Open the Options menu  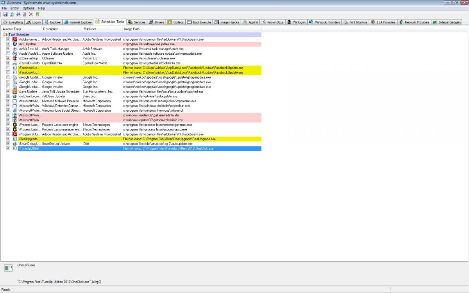click(29, 8)
